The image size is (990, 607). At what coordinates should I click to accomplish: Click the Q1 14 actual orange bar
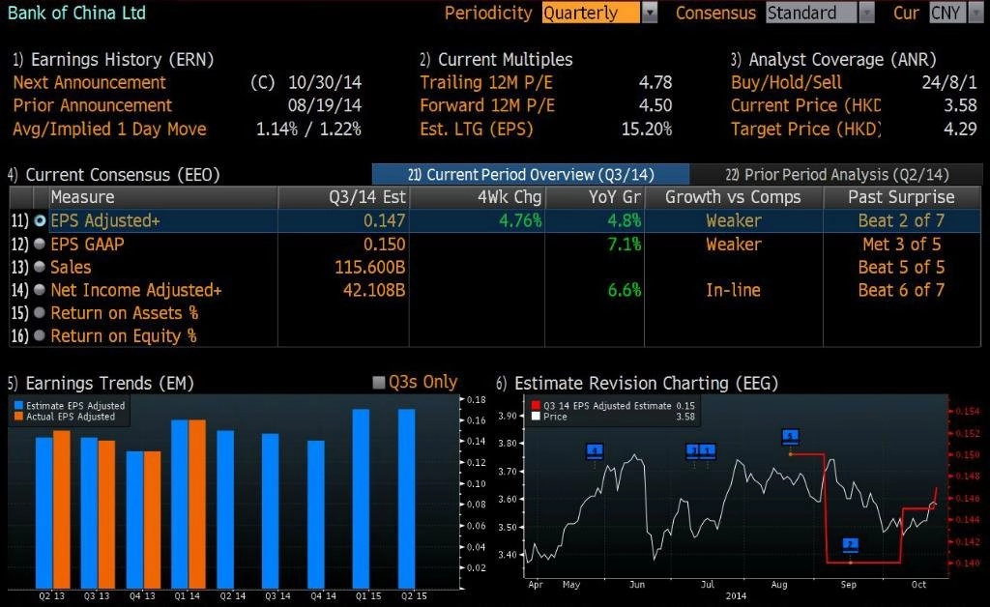tap(197, 505)
